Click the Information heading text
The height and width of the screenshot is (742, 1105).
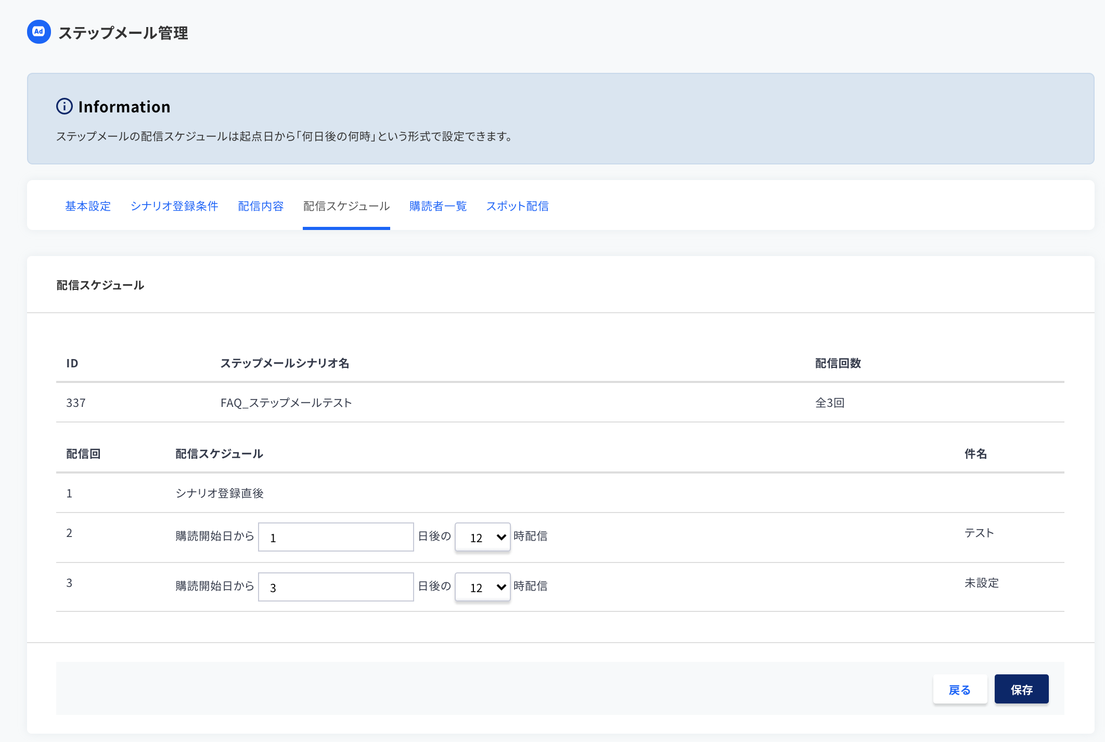coord(124,107)
